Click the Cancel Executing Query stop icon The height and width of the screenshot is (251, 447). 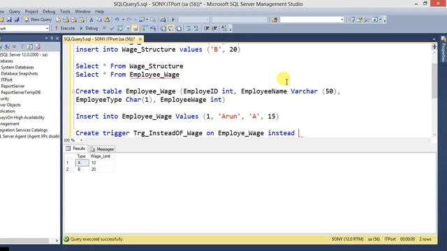104,28
